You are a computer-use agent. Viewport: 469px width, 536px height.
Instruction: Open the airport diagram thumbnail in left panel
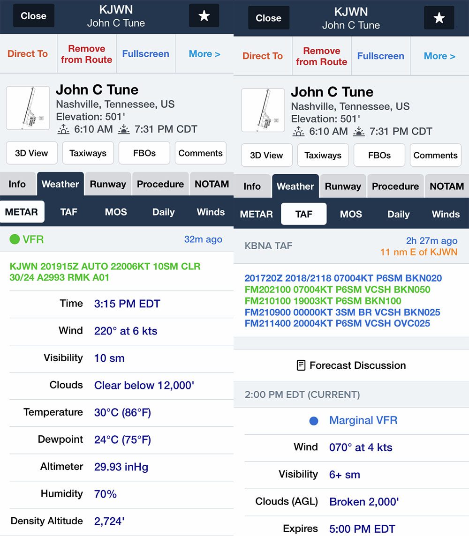coord(28,108)
